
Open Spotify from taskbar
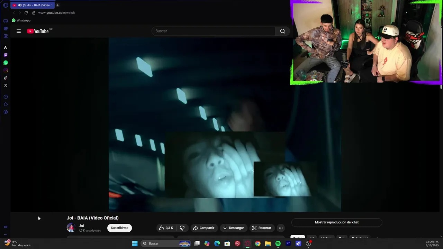pyautogui.click(x=278, y=243)
